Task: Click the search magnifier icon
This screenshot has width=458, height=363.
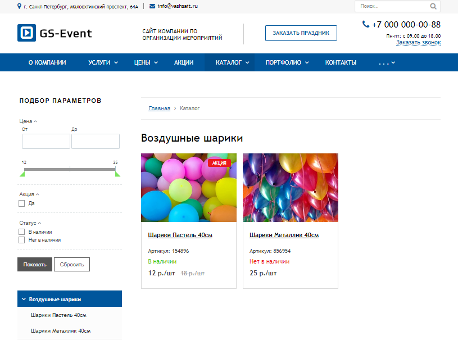Action: [x=433, y=7]
